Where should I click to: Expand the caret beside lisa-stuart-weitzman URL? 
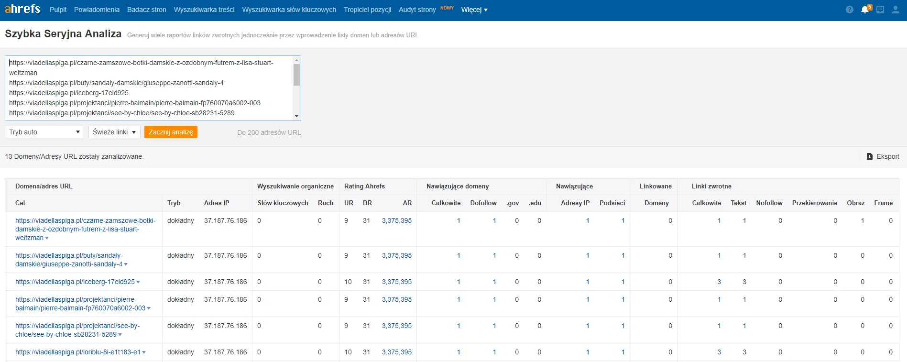coord(47,238)
